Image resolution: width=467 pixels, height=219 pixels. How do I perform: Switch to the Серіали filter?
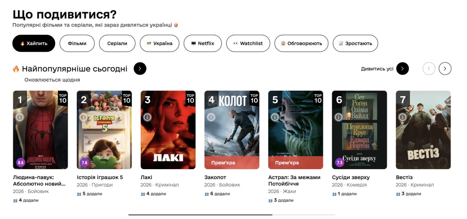click(117, 43)
